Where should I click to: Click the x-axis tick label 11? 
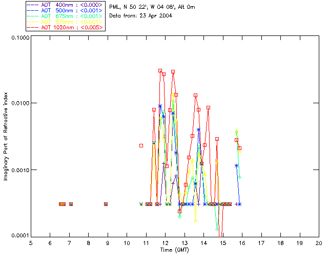(x=146, y=243)
